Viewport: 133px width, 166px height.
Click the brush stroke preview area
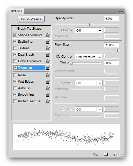pos(66,137)
